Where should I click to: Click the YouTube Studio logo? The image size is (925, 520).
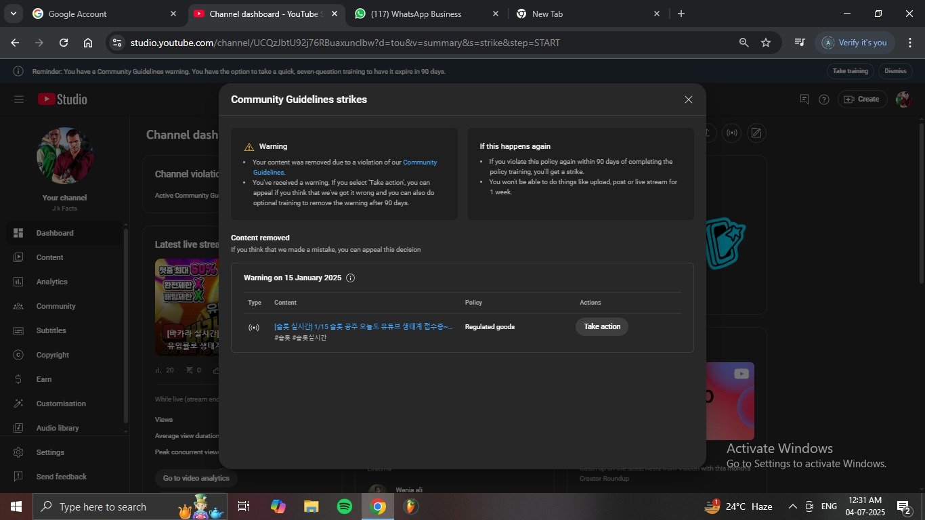(x=62, y=100)
